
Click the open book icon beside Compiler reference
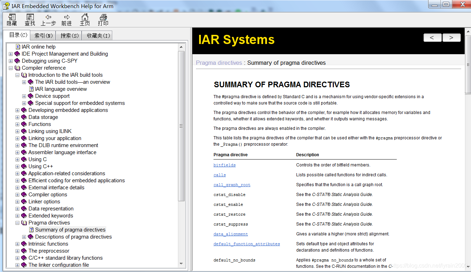[x=17, y=68]
